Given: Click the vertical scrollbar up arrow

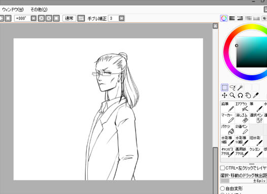Looking at the screenshot, I should 215,26.
